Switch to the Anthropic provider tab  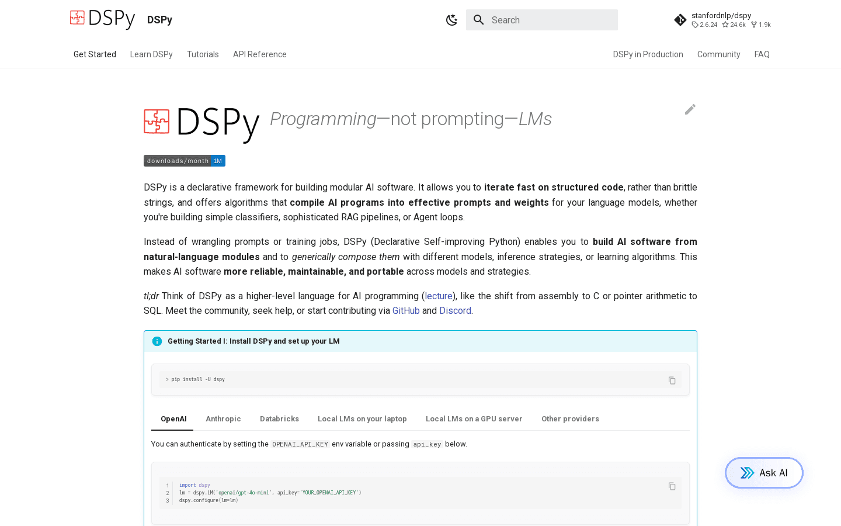[223, 418]
